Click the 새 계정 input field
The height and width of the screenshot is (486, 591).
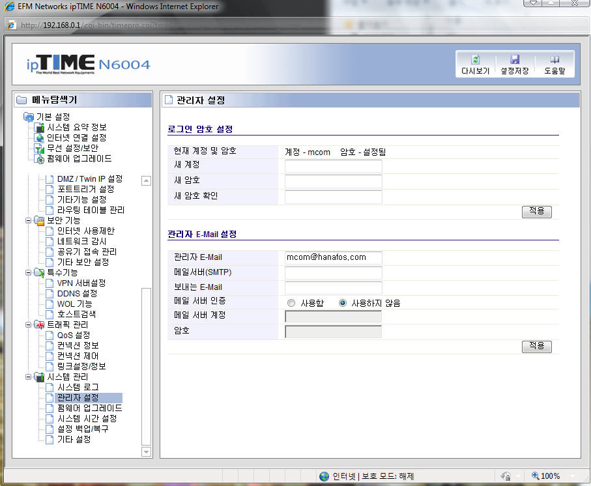point(333,167)
